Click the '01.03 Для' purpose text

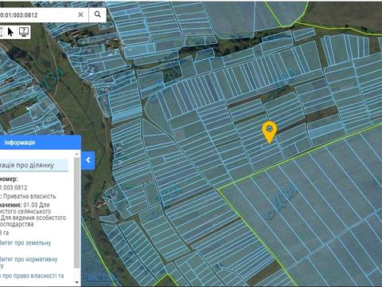click(x=37, y=205)
